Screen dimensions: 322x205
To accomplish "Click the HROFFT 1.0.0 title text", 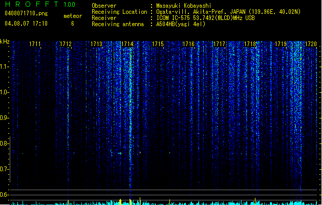I will (40, 4).
